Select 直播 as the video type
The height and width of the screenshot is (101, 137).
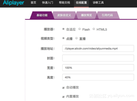point(76,38)
